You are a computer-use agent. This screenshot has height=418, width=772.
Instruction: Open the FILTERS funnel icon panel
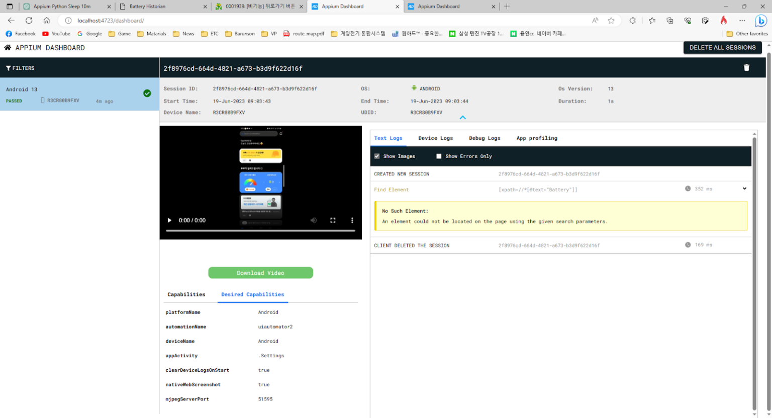click(x=9, y=68)
